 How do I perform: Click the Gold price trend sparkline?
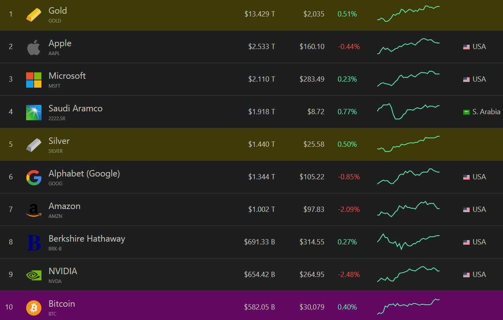point(409,14)
